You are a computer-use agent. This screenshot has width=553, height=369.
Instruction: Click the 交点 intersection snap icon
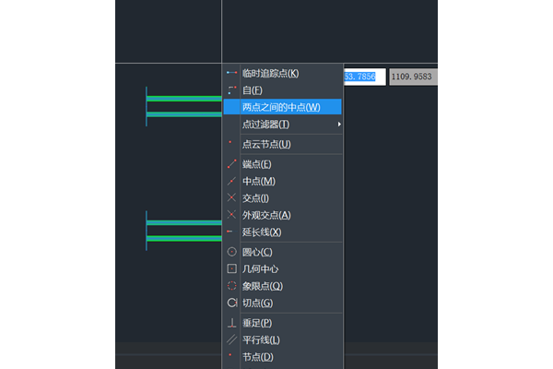coord(232,197)
